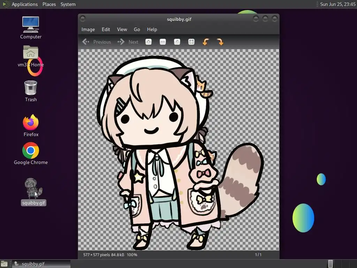Click the window menu button on title bar left
This screenshot has height=268, width=357.
click(83, 19)
